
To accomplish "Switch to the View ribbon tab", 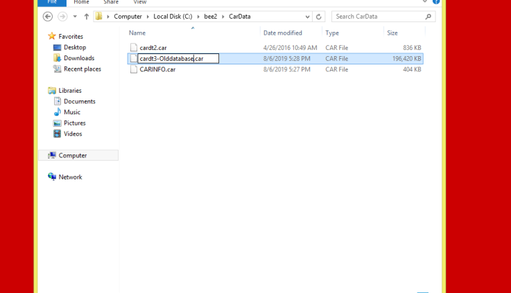I will click(140, 3).
